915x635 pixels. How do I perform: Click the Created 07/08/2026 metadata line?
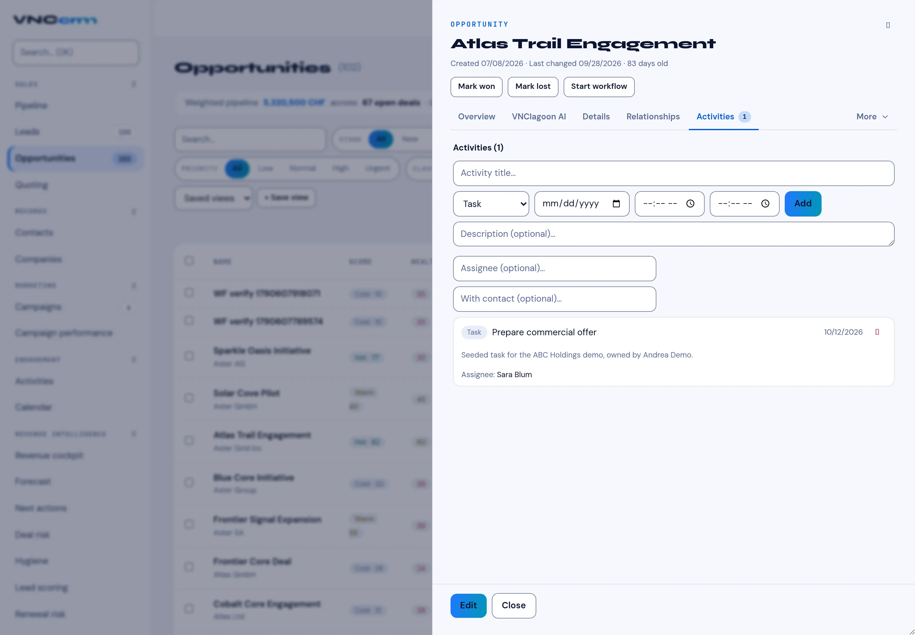559,63
